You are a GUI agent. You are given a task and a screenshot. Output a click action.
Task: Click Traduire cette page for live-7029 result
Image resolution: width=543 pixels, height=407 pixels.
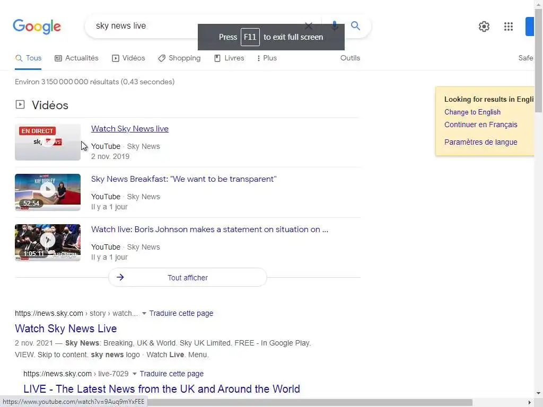(x=171, y=374)
